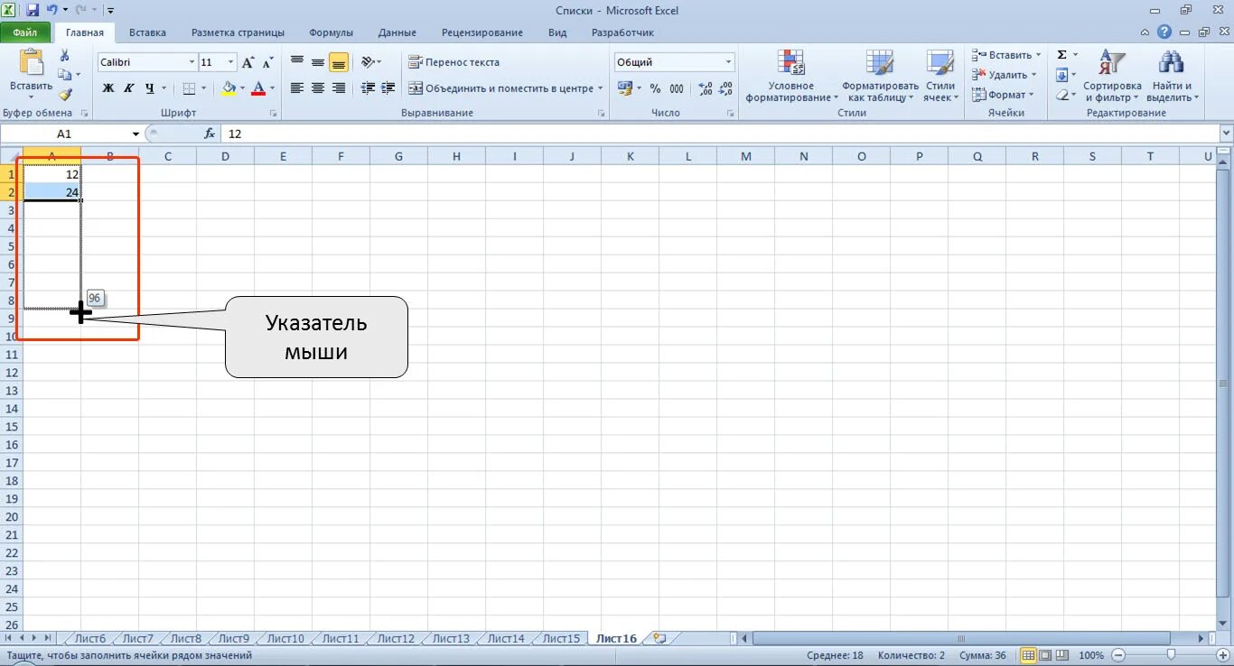Adjust the zoom slider handle
The width and height of the screenshot is (1234, 666).
point(1172,655)
